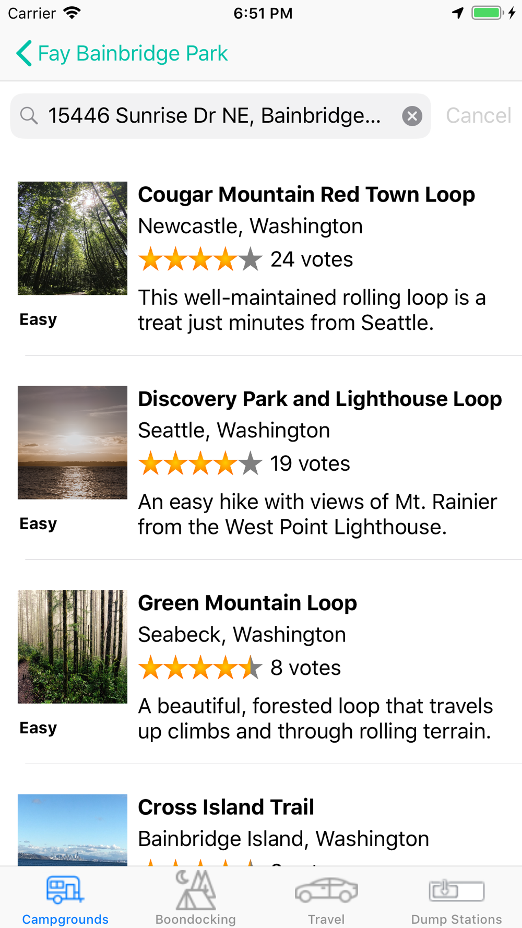Open Cougar Mountain Red Town Loop forest thumbnail
This screenshot has height=928, width=522.
73,239
